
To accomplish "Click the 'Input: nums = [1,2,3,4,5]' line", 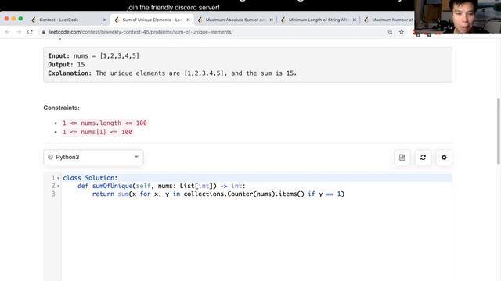I will 94,55.
